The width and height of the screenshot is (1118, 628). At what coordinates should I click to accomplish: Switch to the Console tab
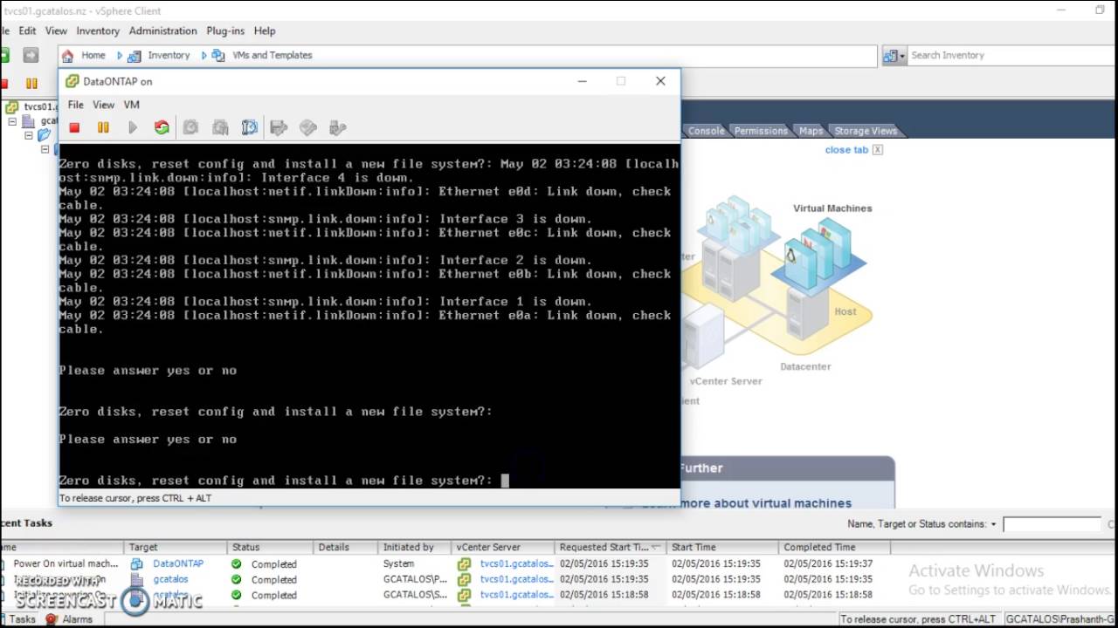click(706, 131)
